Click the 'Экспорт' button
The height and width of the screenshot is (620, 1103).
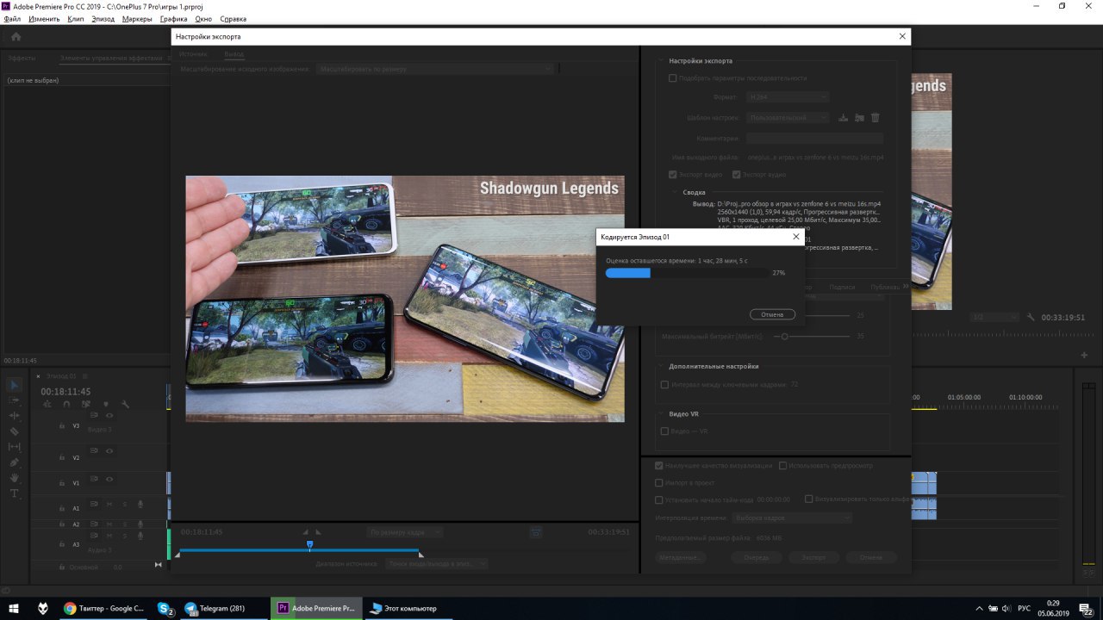coord(813,557)
